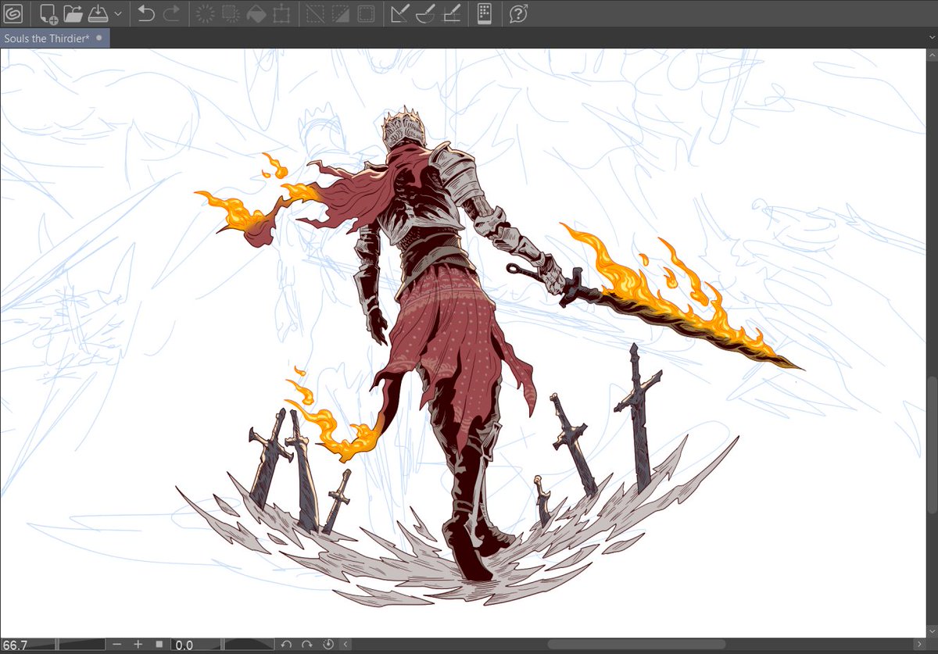The width and height of the screenshot is (938, 654).
Task: Zoom in with the plus button
Action: (x=138, y=645)
